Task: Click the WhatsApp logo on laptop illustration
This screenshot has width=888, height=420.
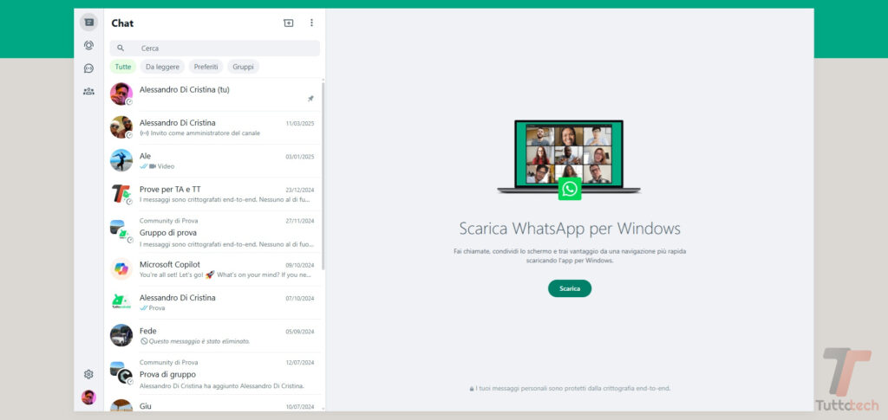Action: pyautogui.click(x=570, y=189)
